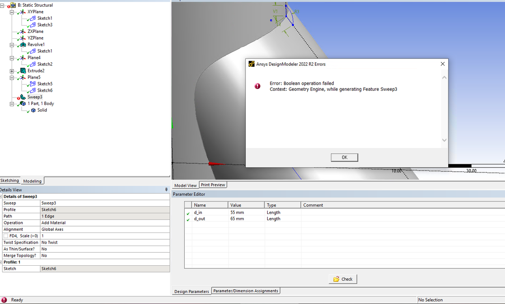Switch to the Sketching tab

click(x=10, y=180)
